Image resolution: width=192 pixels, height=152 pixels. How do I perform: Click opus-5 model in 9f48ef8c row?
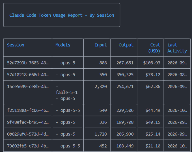(x=68, y=122)
